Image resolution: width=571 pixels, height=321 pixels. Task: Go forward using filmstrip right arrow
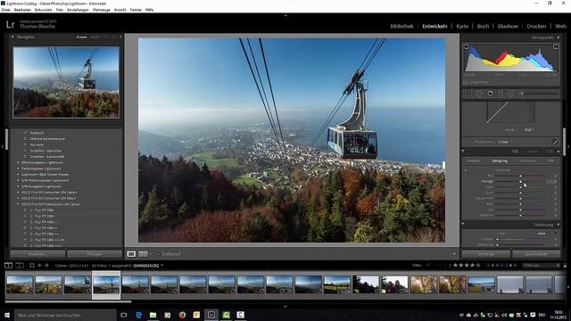click(46, 266)
